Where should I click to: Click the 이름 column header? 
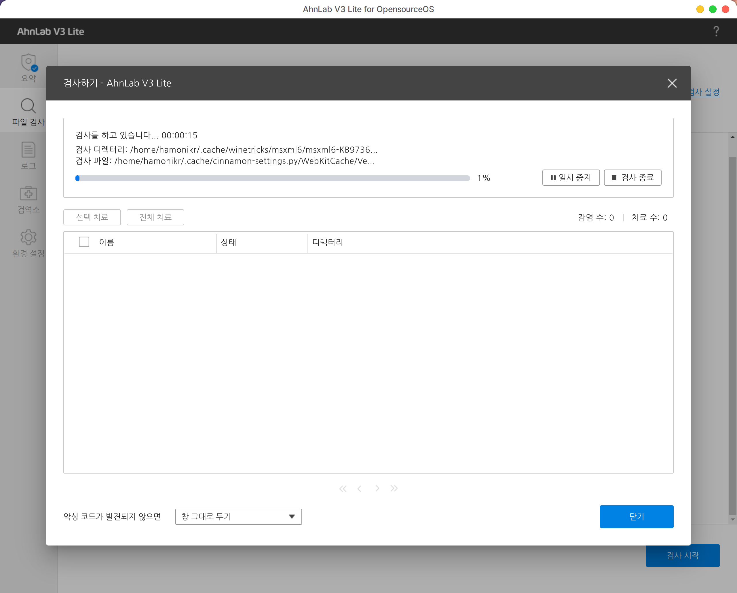pyautogui.click(x=106, y=242)
